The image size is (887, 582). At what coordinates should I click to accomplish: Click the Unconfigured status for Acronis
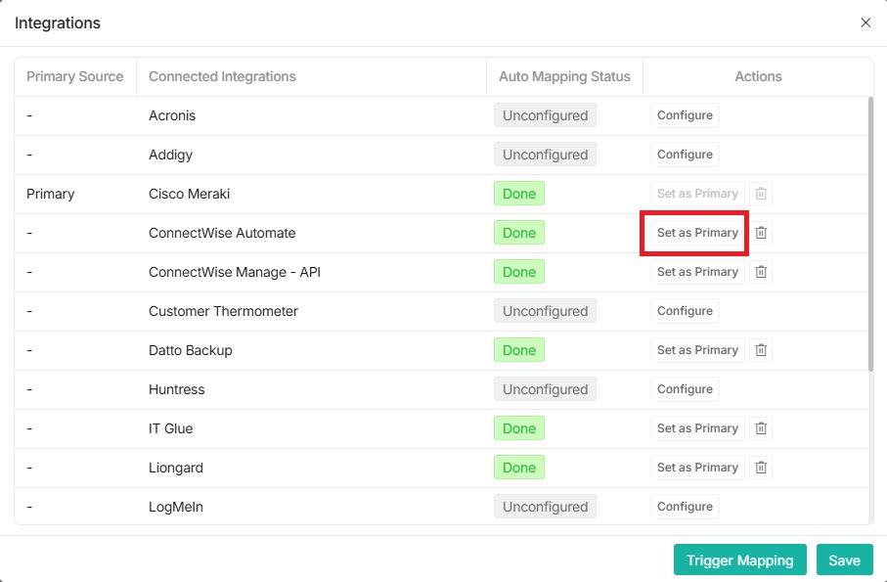(x=545, y=115)
